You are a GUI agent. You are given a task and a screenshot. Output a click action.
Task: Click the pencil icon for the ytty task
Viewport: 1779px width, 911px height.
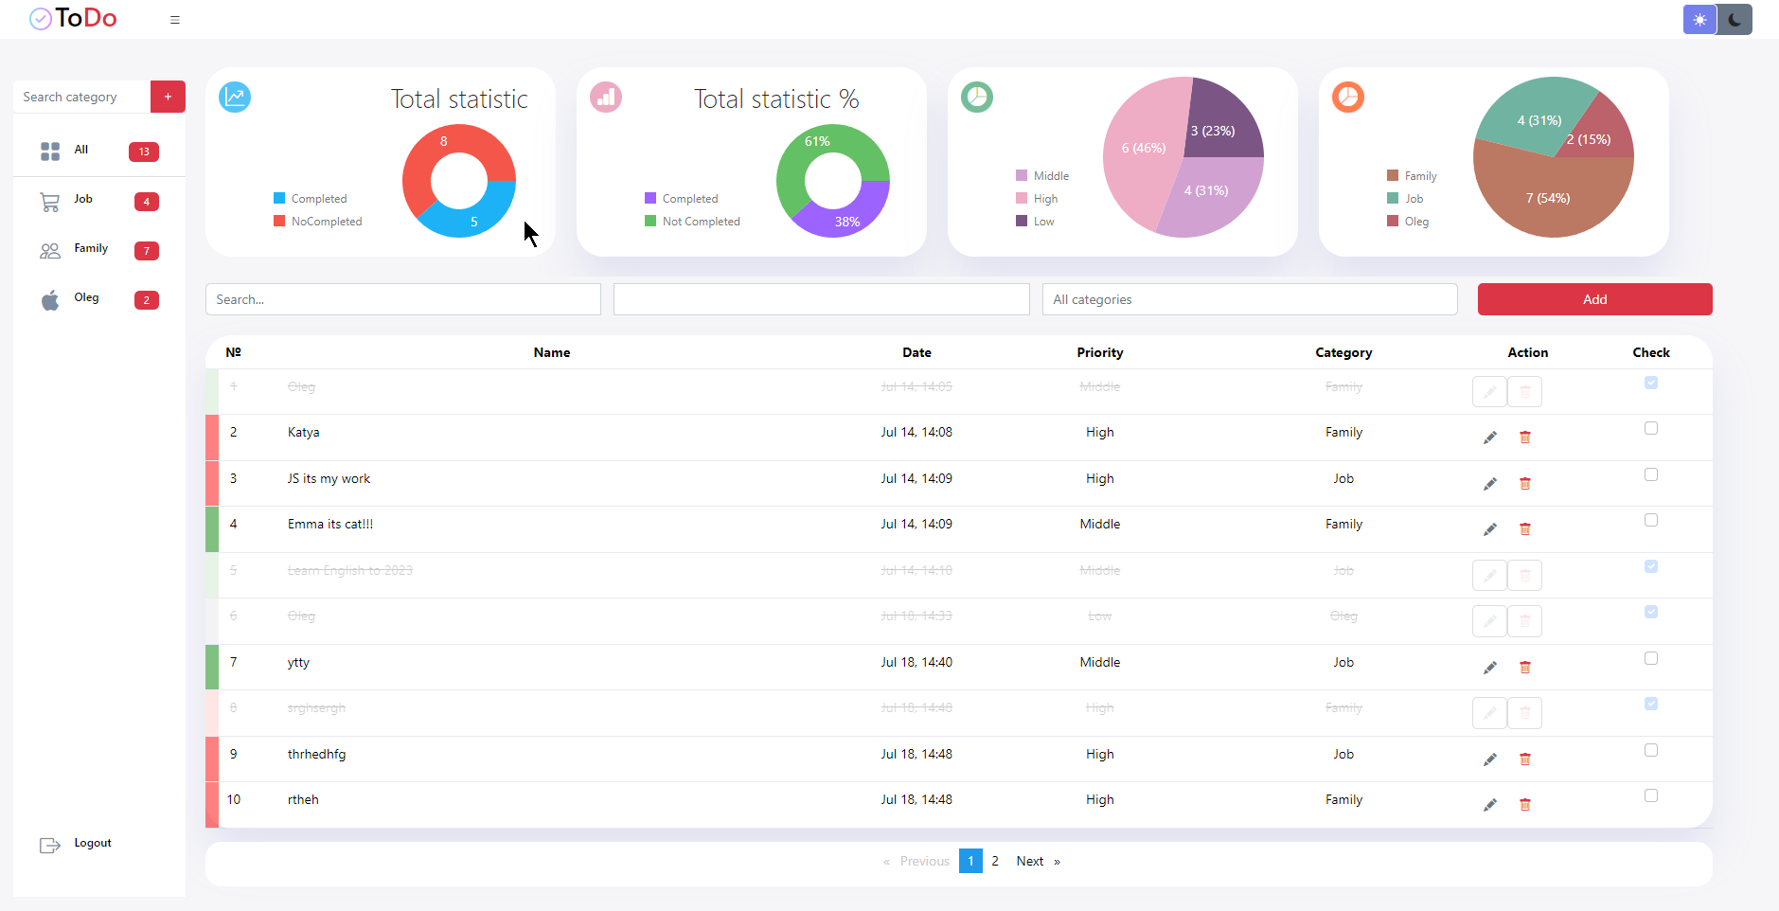(1490, 668)
